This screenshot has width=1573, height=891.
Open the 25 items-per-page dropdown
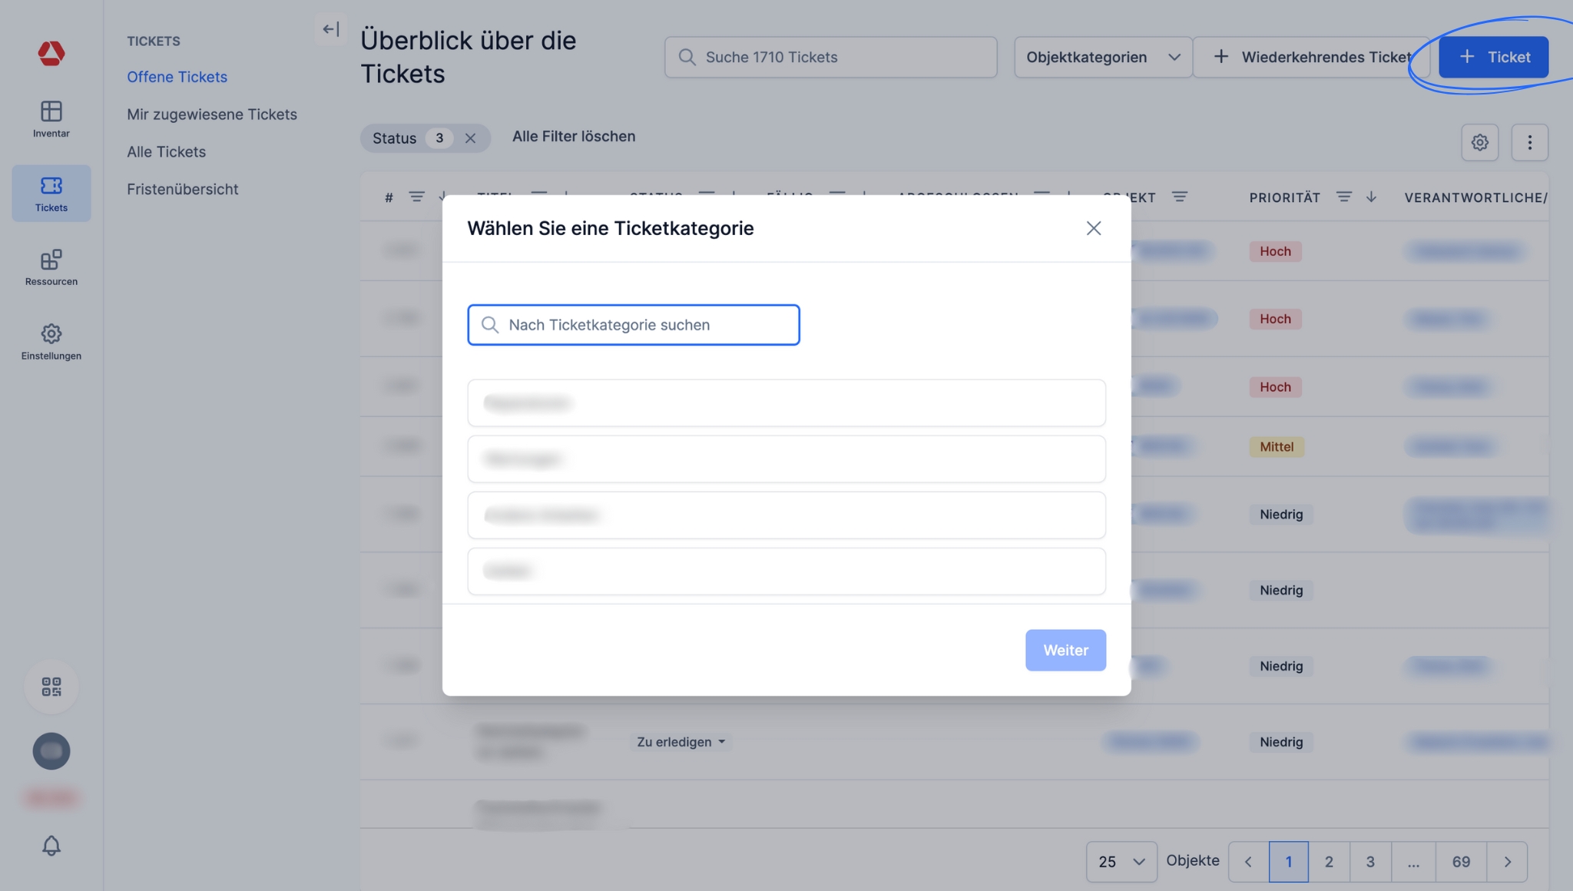pos(1121,862)
